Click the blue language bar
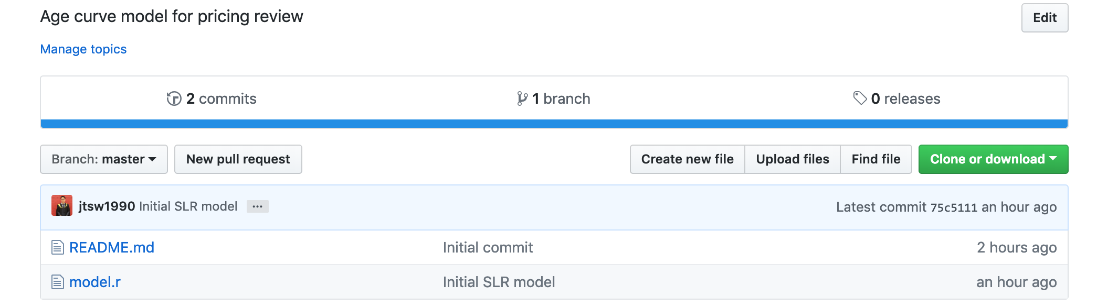Viewport: 1097px width, 307px height. [x=554, y=124]
